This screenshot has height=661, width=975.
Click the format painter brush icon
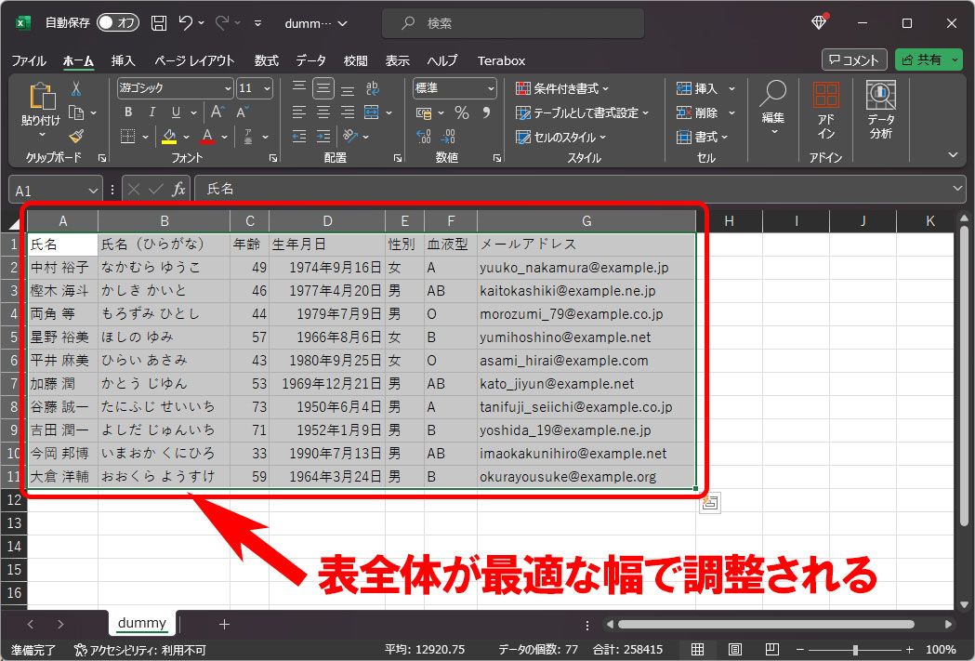(75, 136)
